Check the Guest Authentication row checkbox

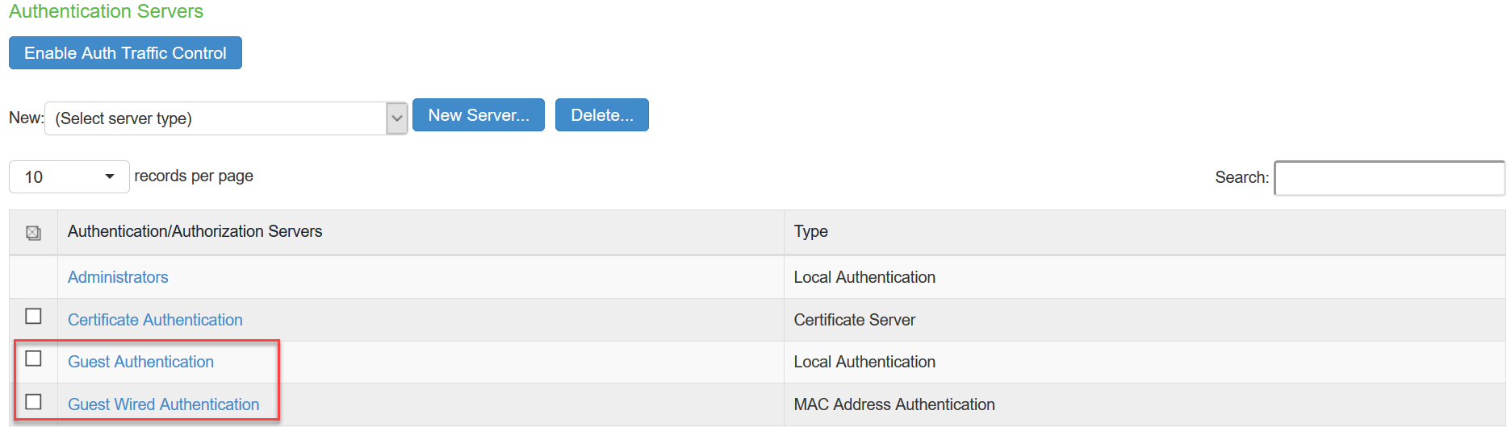(33, 359)
